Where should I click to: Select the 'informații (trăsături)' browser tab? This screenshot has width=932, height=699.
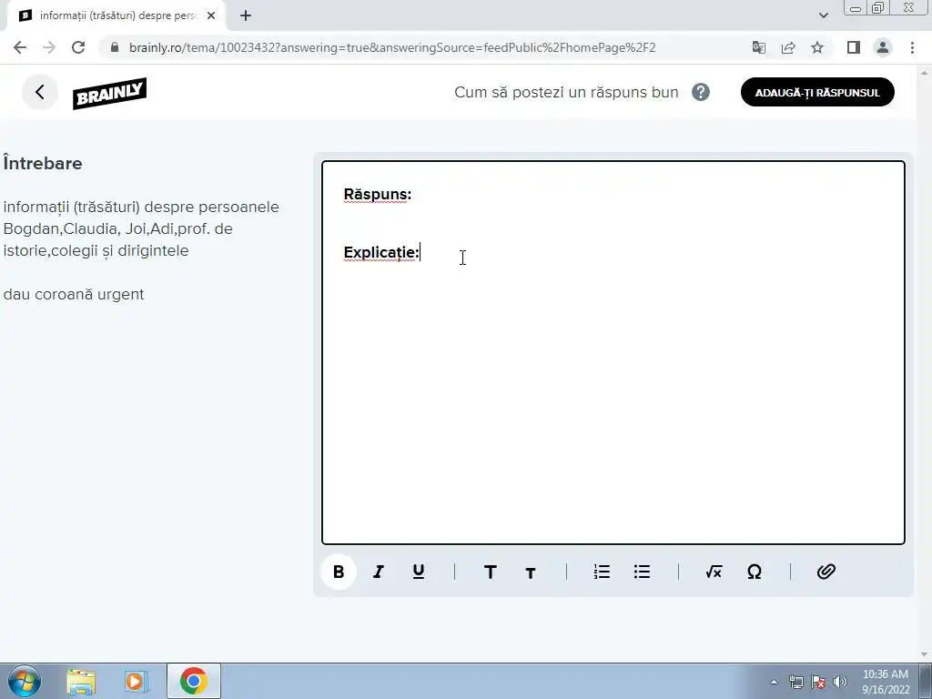117,16
